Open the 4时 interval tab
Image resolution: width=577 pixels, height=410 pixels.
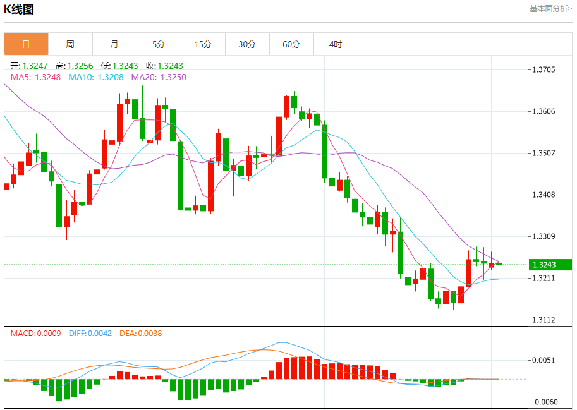point(336,44)
